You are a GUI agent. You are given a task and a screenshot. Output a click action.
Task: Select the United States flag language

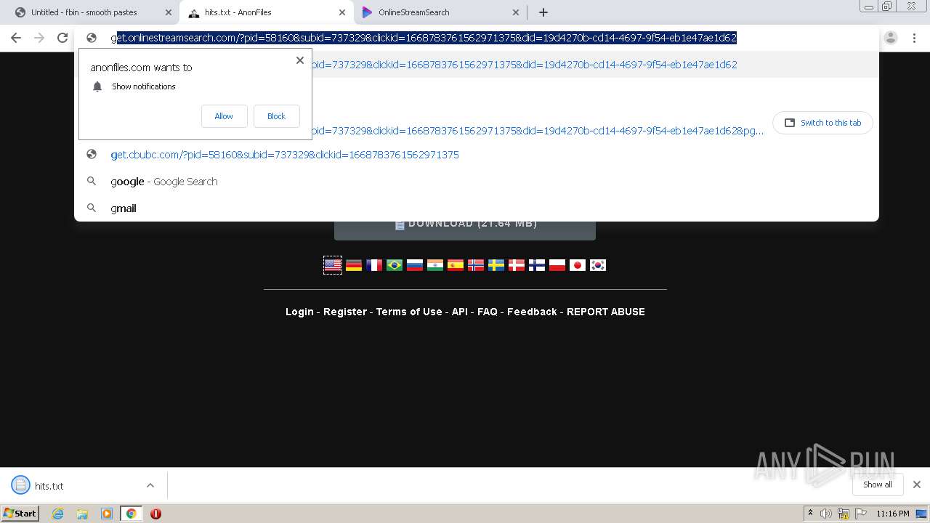tap(333, 265)
